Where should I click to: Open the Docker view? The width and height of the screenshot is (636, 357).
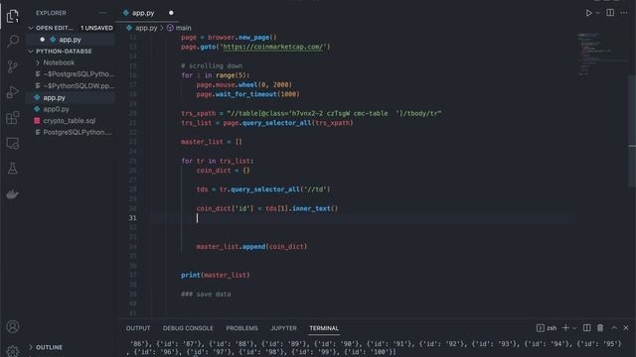tap(13, 194)
